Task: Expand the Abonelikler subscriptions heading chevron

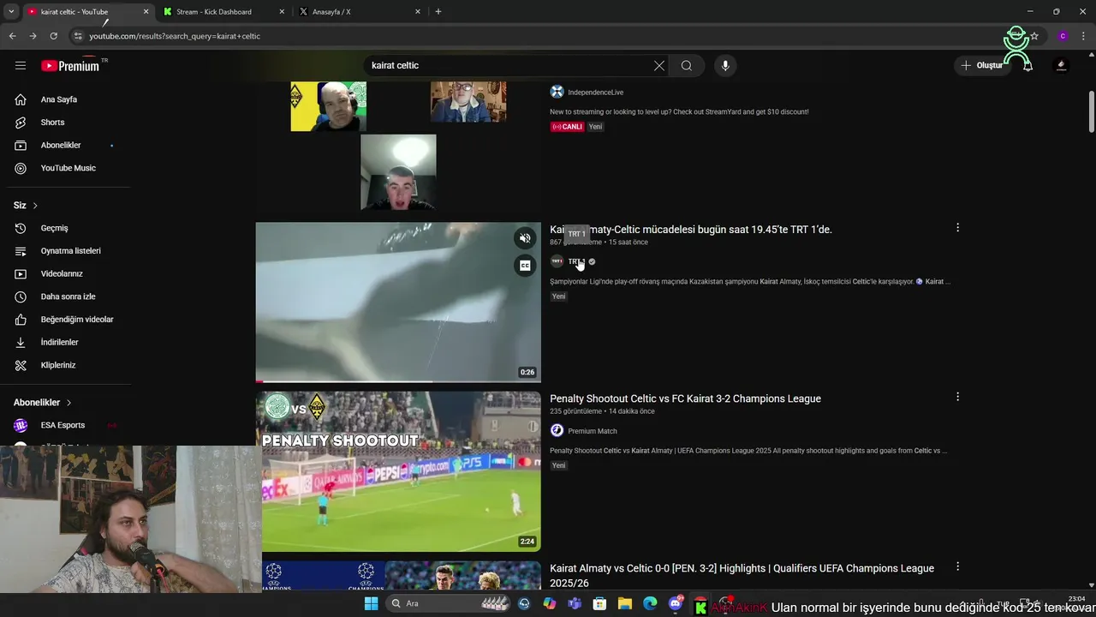Action: (69, 403)
